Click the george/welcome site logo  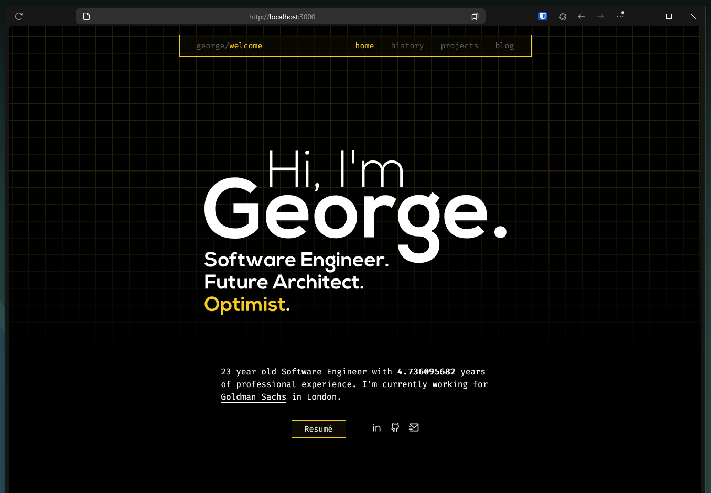[x=229, y=46]
